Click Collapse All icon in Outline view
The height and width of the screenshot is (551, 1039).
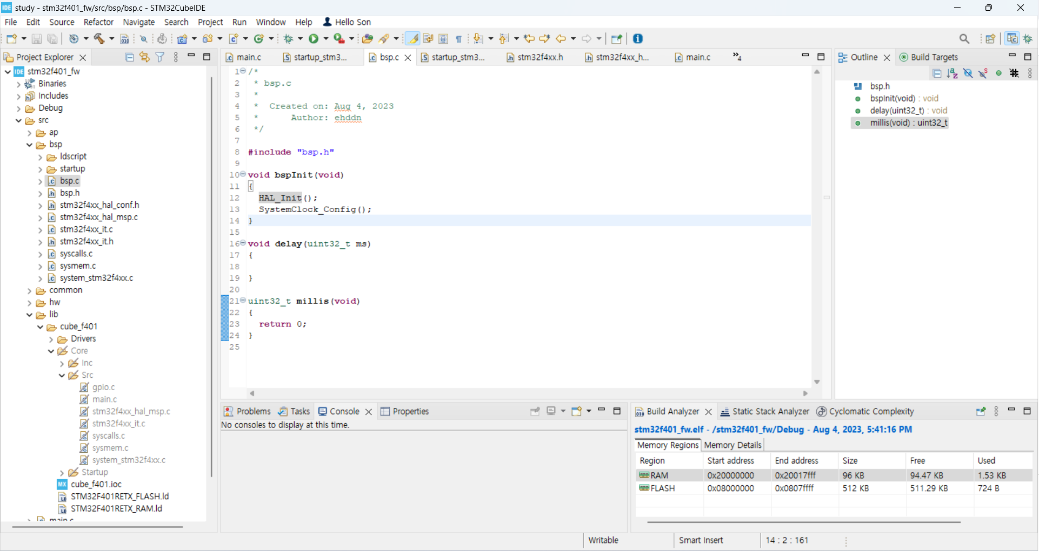937,73
